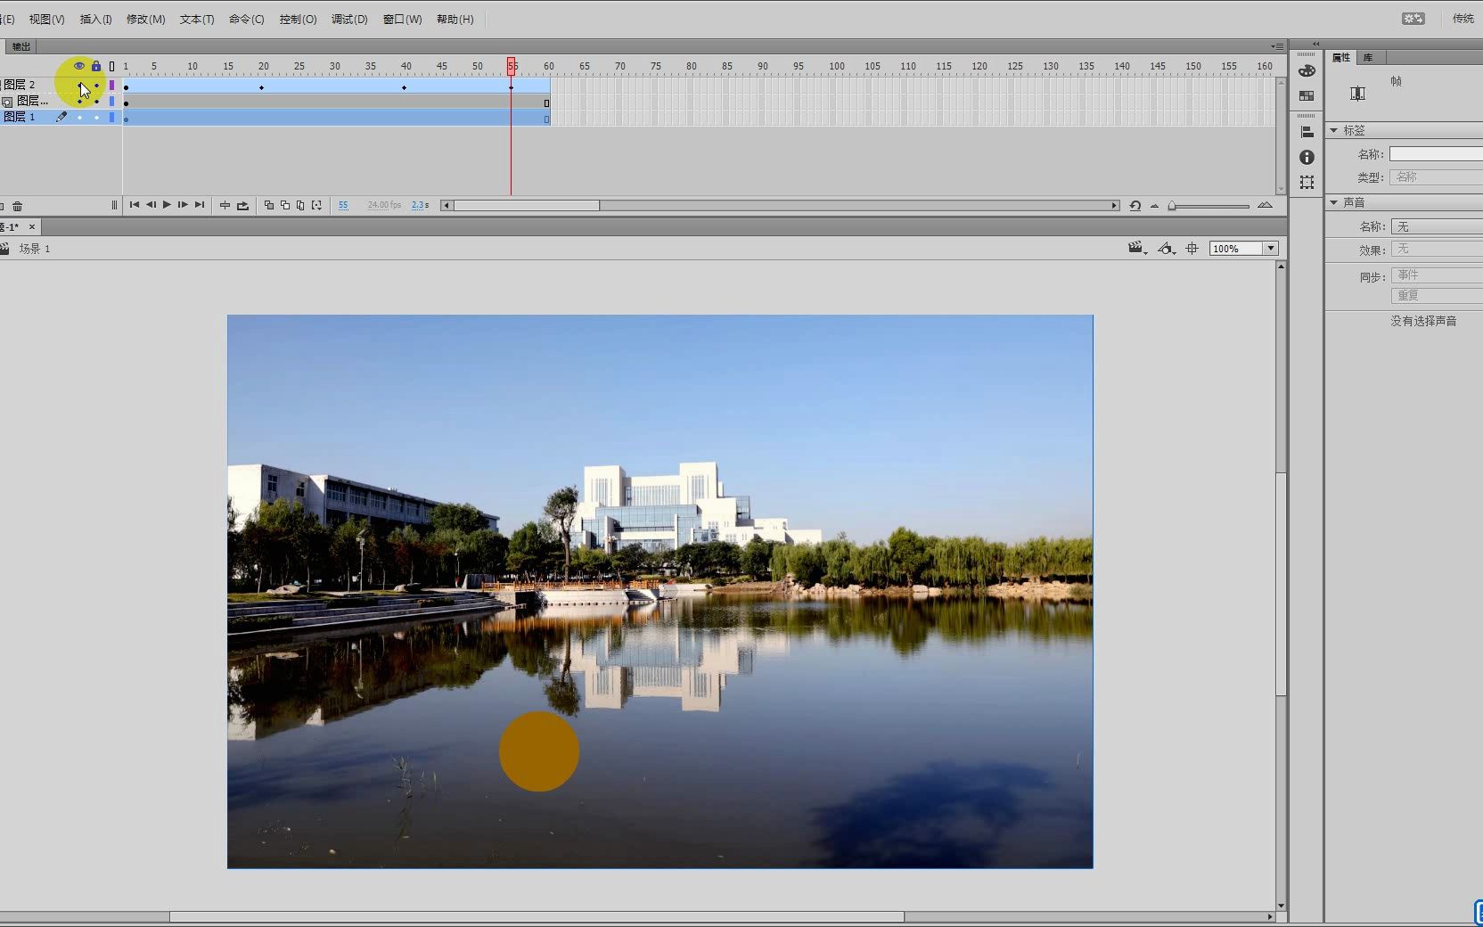Click the 场景 1 scene label

(x=35, y=249)
